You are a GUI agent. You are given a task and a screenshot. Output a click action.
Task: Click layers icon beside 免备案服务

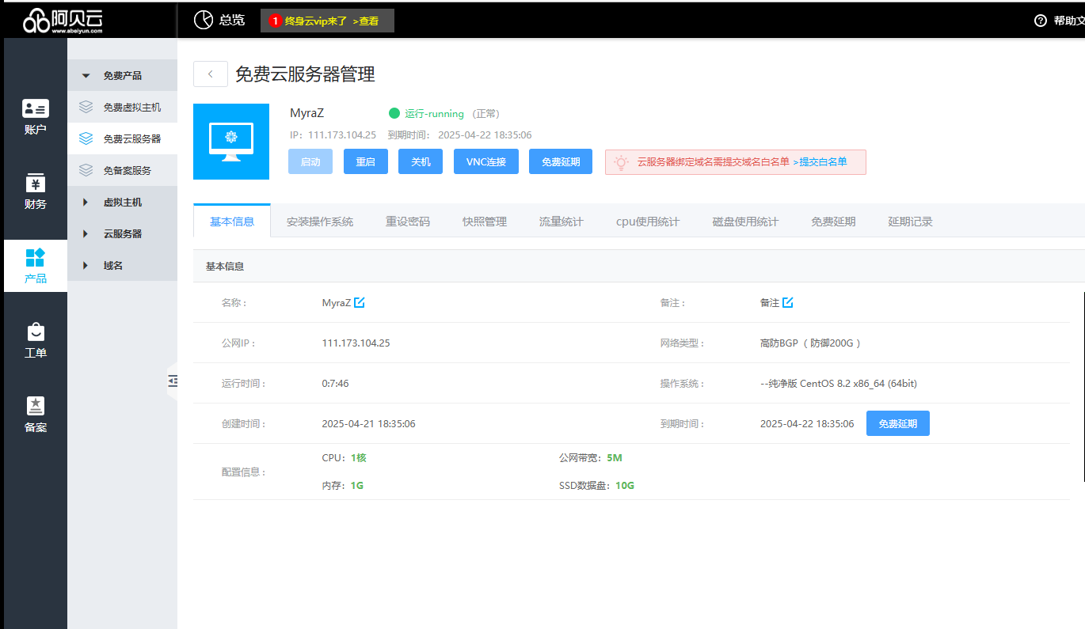[86, 170]
